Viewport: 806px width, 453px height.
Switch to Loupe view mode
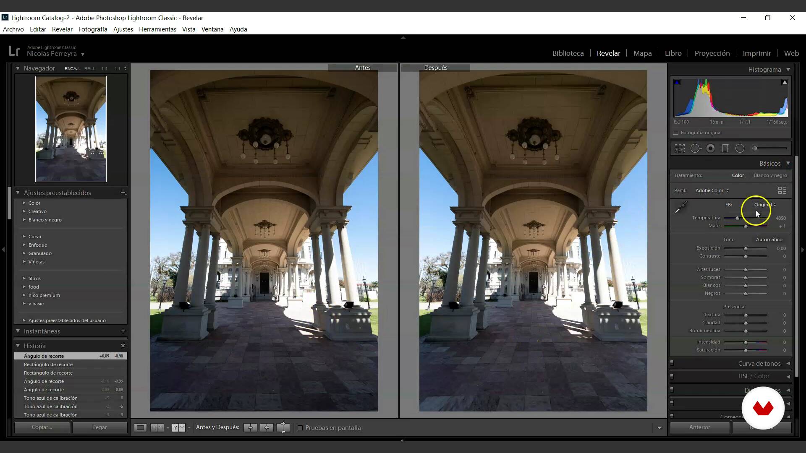[140, 427]
